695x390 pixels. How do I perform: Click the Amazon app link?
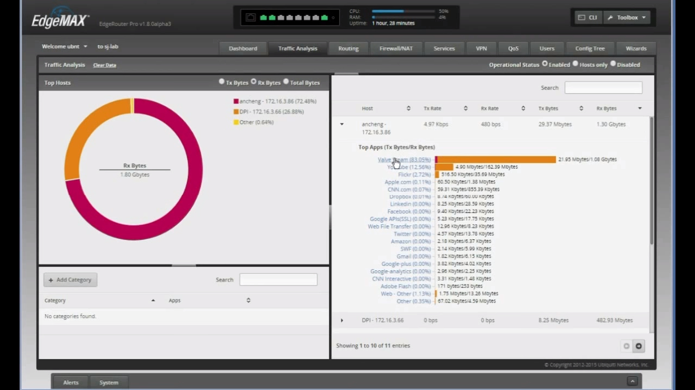point(411,242)
